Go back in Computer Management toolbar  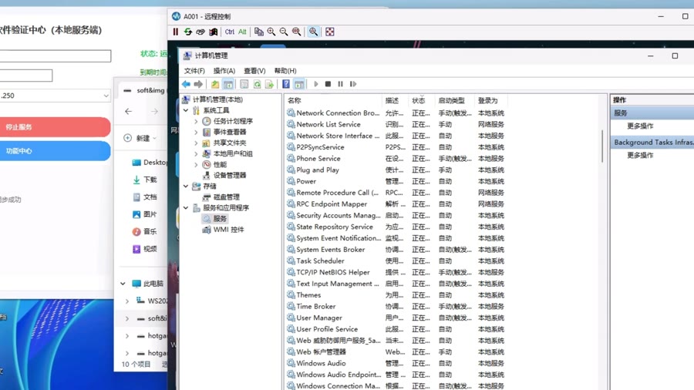click(186, 84)
